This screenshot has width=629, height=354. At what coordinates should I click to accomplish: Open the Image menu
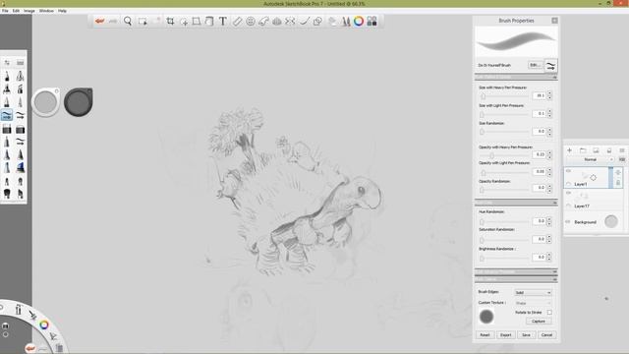coord(29,11)
